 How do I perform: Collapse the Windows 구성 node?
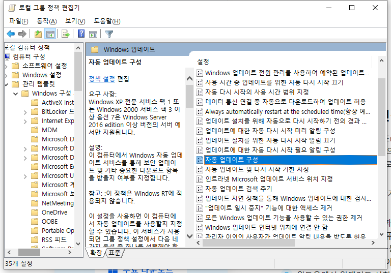point(16,94)
